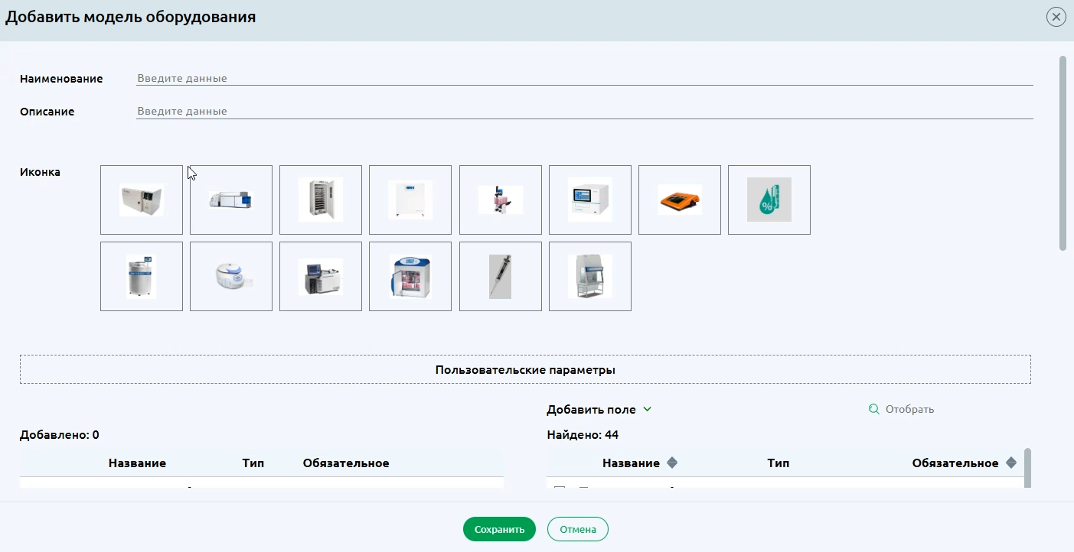Click the dialog's main vertical scrollbar
Viewport: 1074px width, 552px height.
pyautogui.click(x=1063, y=153)
